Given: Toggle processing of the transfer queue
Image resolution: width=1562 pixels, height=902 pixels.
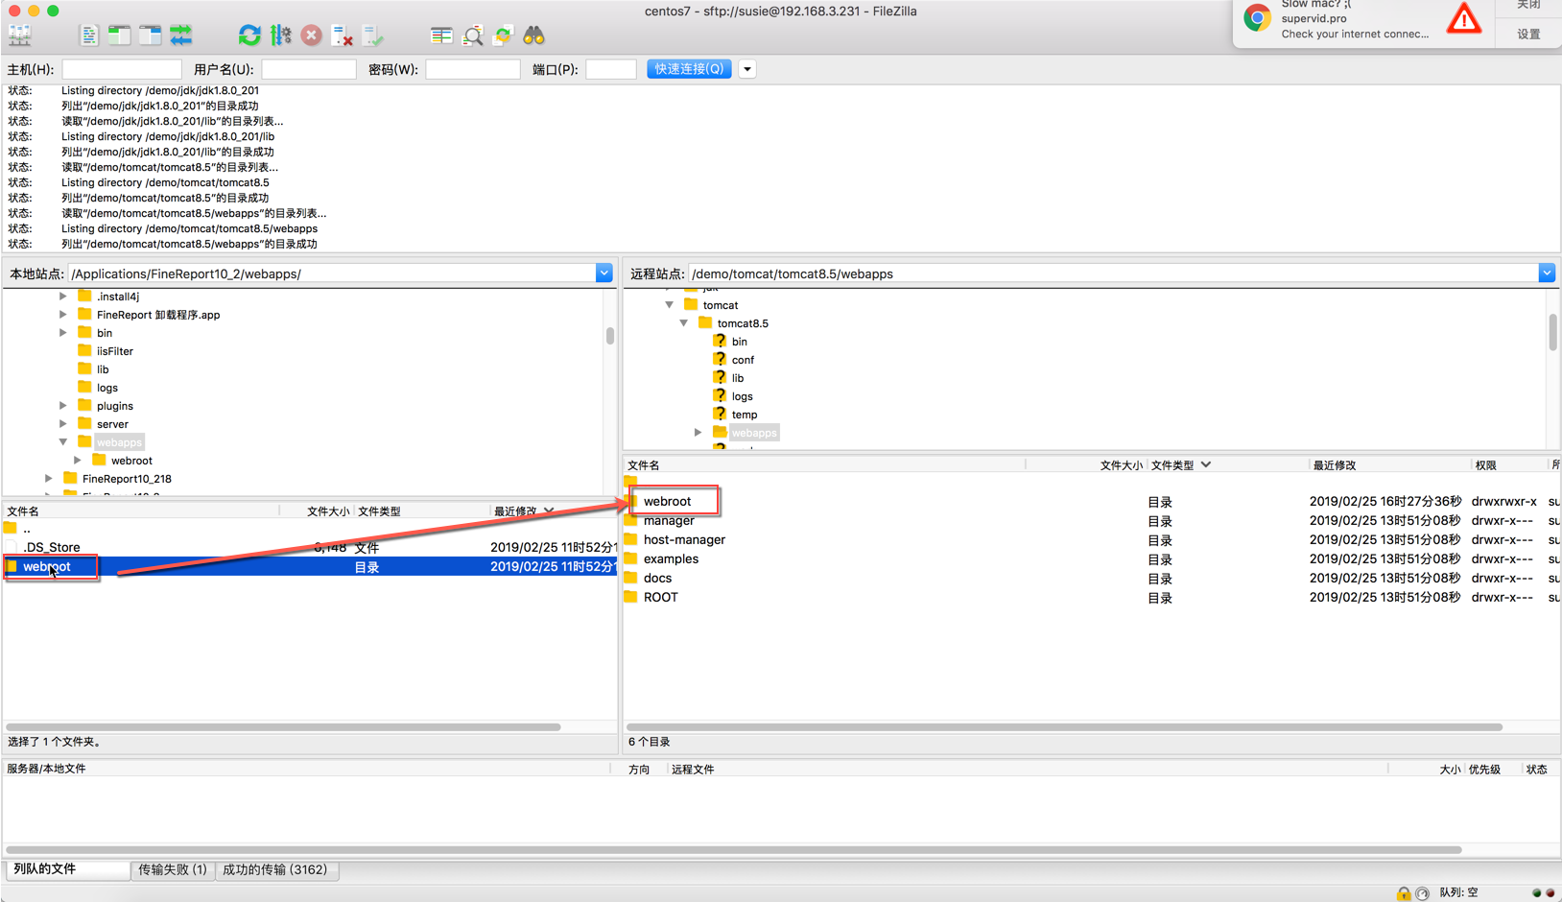Looking at the screenshot, I should click(280, 36).
